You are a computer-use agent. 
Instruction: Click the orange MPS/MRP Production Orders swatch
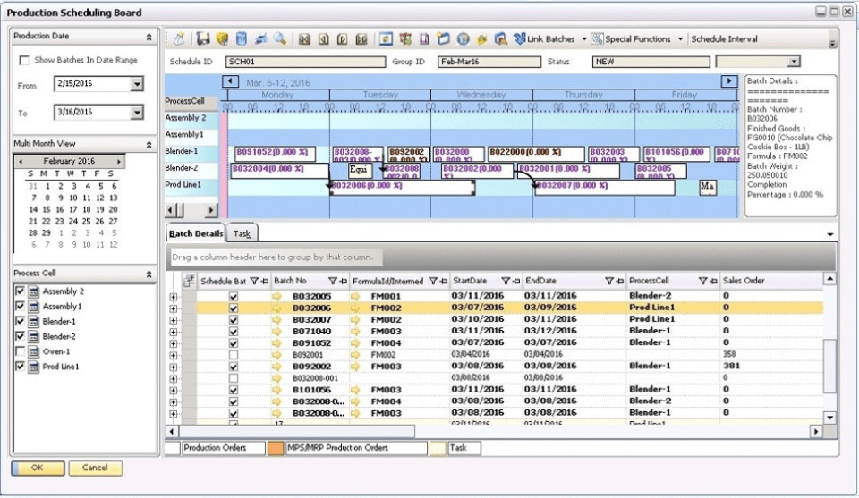[x=276, y=448]
